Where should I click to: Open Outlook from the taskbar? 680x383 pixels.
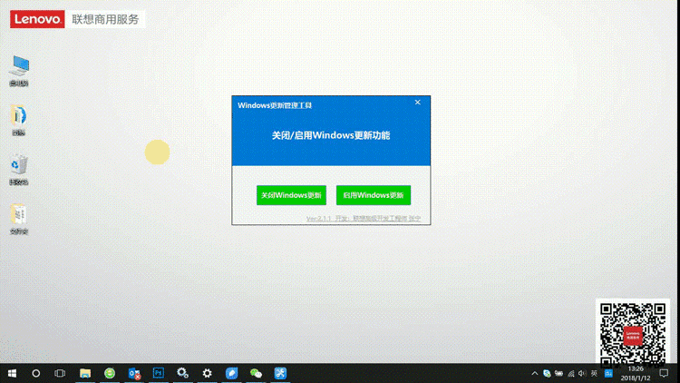pos(134,373)
